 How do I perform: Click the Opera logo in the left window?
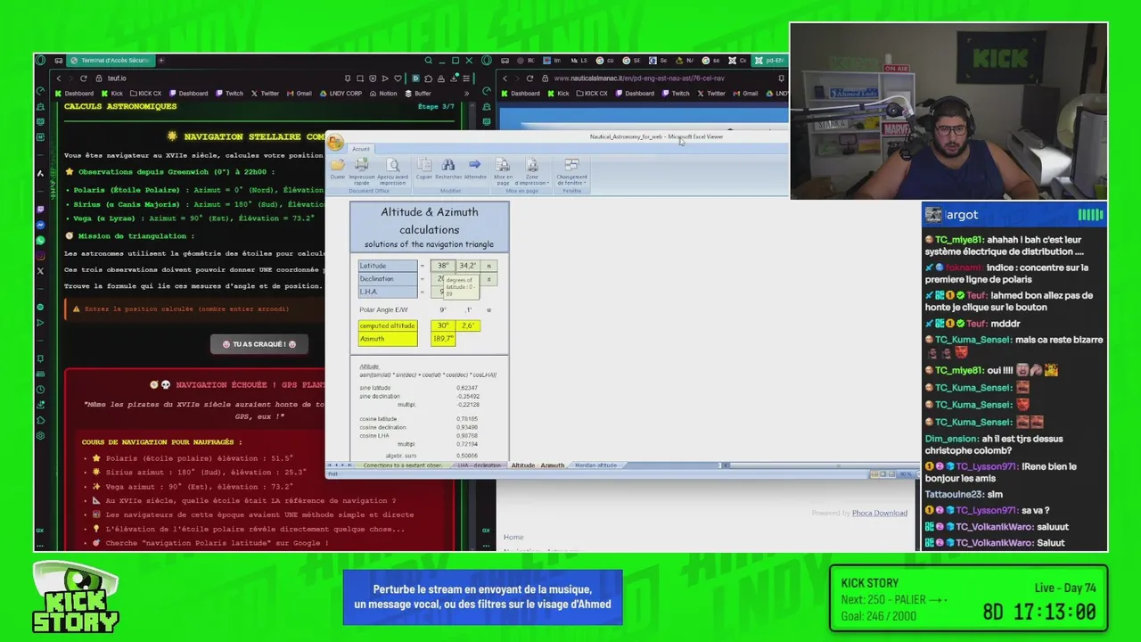(x=40, y=61)
